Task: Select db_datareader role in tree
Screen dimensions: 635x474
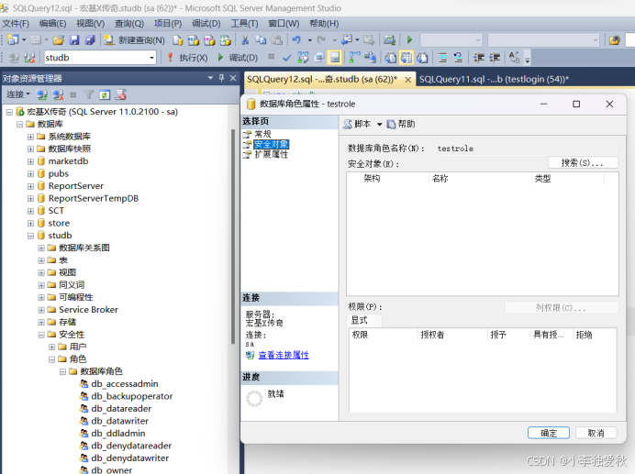Action: click(x=121, y=408)
